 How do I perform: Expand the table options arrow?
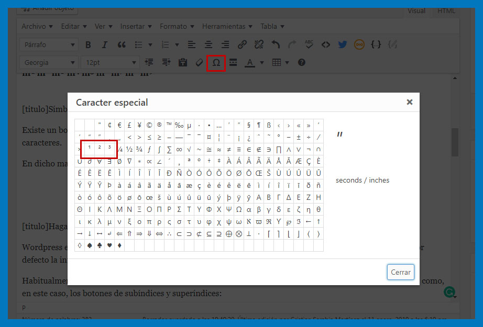[x=287, y=63]
